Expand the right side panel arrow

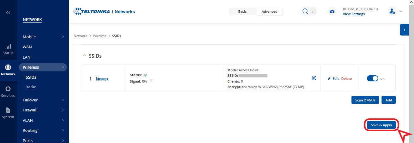[x=404, y=30]
